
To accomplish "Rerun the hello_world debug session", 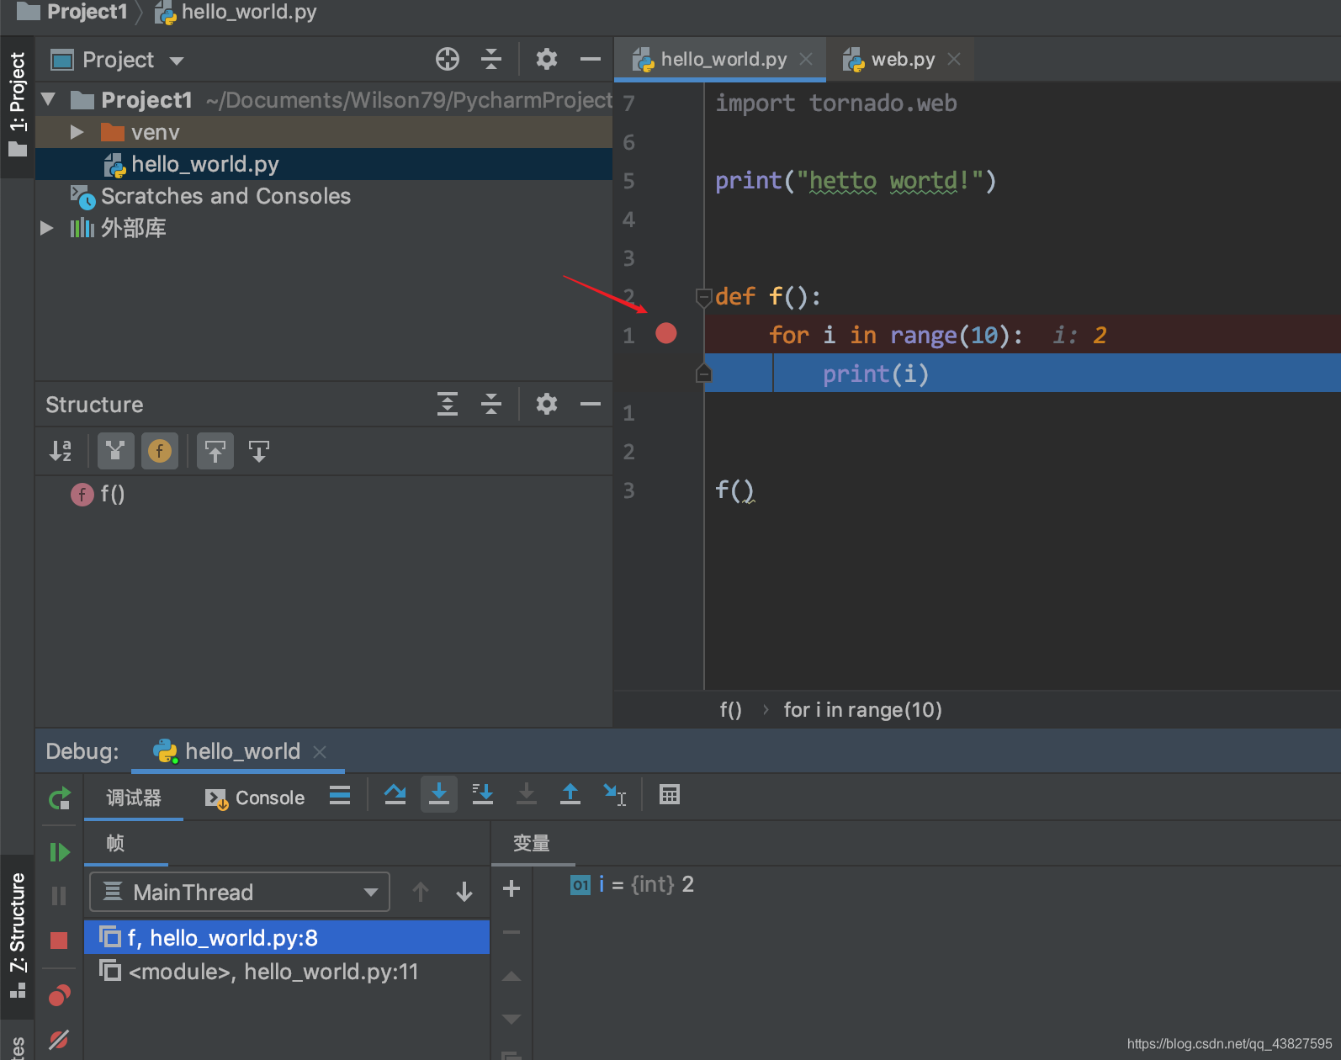I will click(59, 798).
